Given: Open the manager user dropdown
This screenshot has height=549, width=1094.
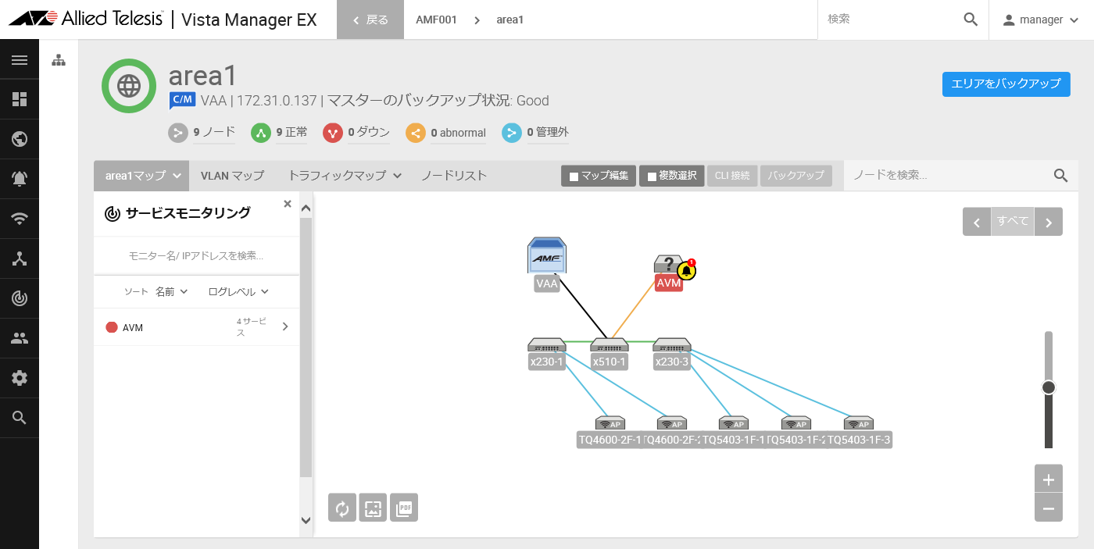Looking at the screenshot, I should (x=1042, y=20).
